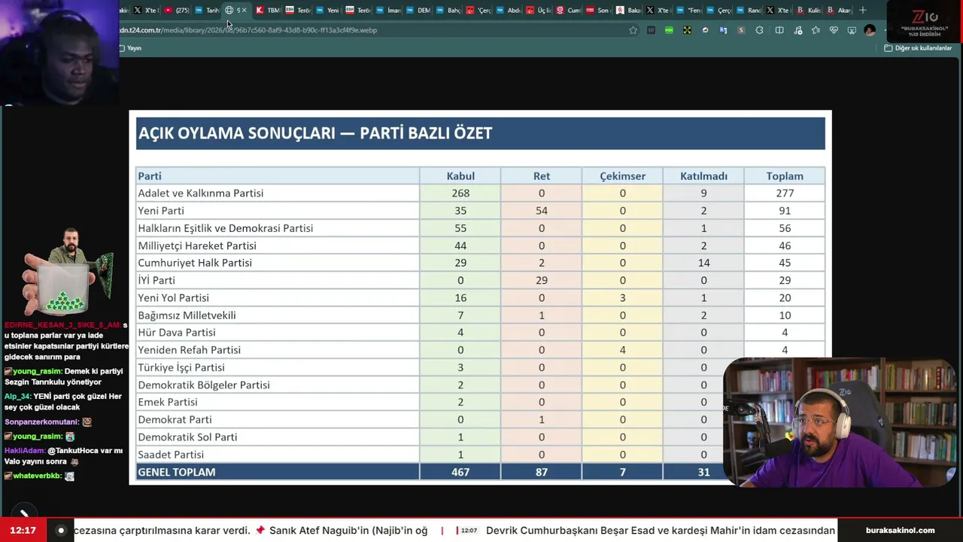Click the translate extension icon in toolbar
Screen dimensions: 963x542
(723, 30)
